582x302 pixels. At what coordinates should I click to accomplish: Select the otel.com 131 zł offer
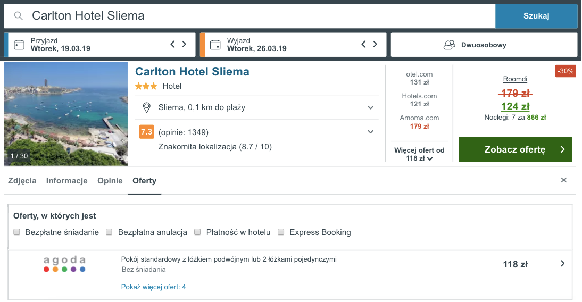tap(419, 78)
